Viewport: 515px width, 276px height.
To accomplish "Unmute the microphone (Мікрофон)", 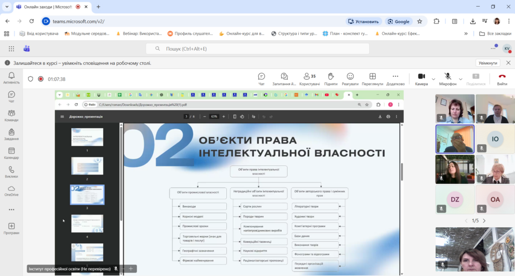I will coord(448,78).
